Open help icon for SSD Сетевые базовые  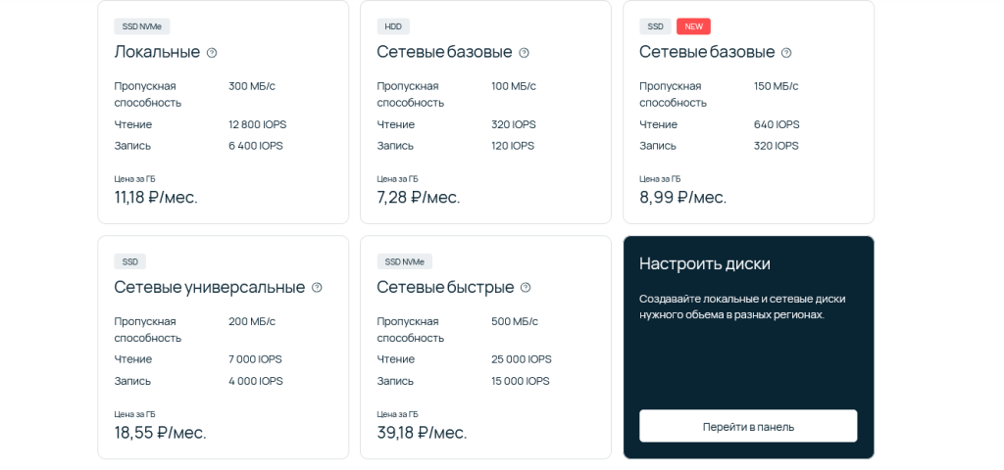pos(786,53)
